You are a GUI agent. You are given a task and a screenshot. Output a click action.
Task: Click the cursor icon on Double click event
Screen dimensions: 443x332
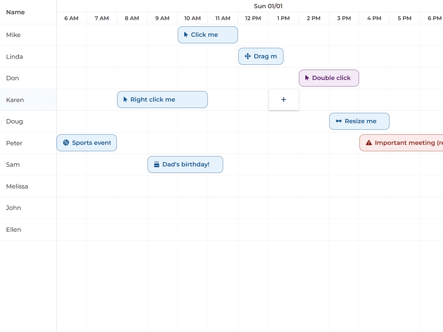(x=307, y=78)
